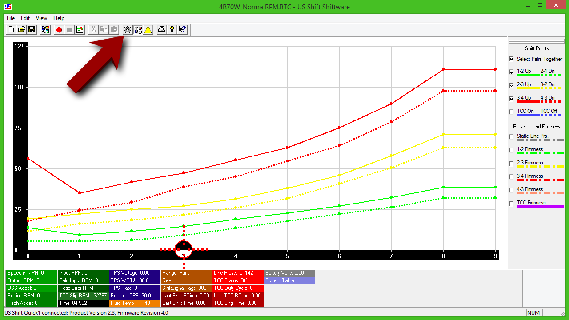Print using the printer toolbar icon

pyautogui.click(x=162, y=30)
